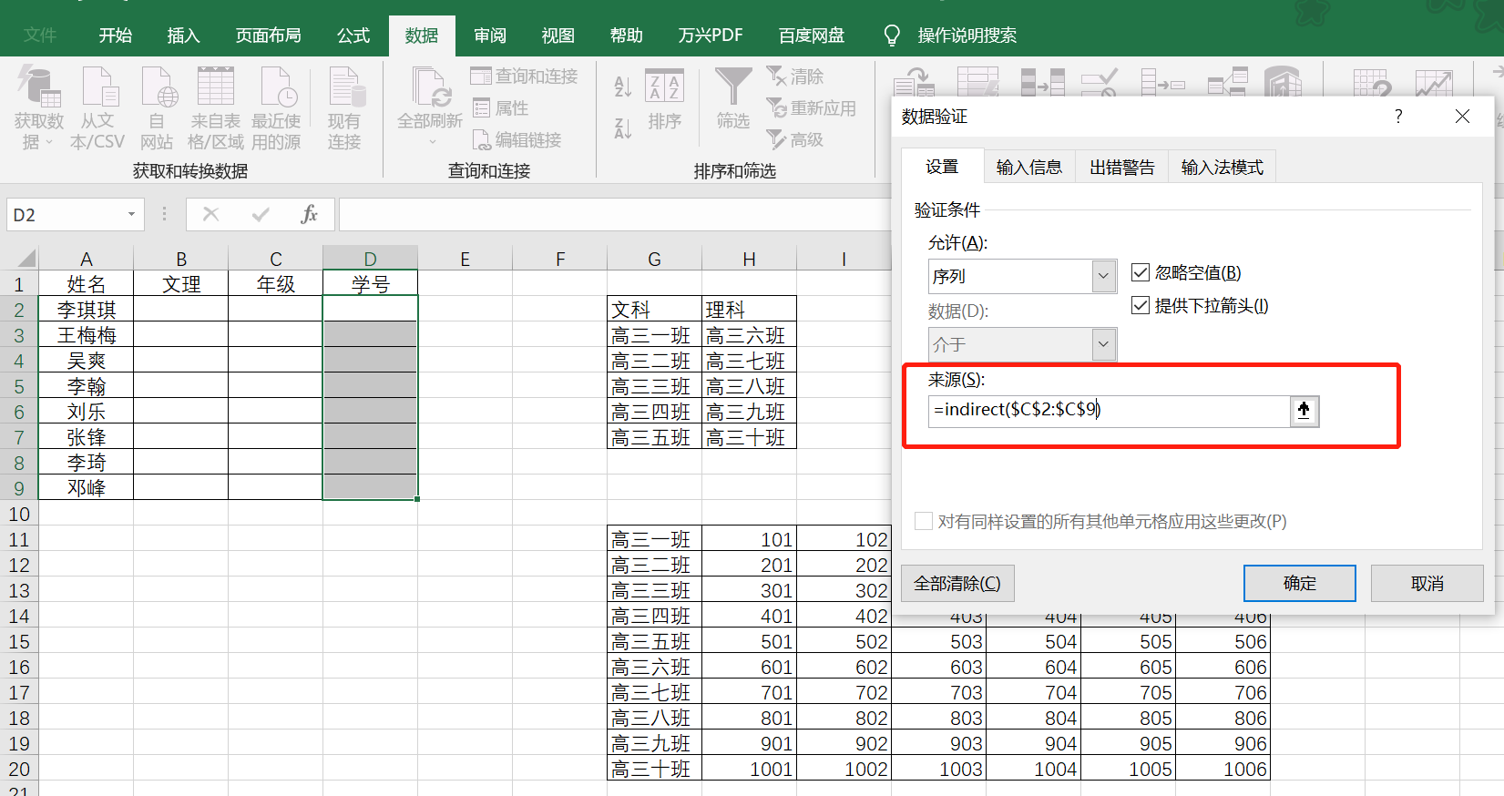Show Queries & Connections (查询和连接) pane
This screenshot has height=796, width=1504.
525,77
